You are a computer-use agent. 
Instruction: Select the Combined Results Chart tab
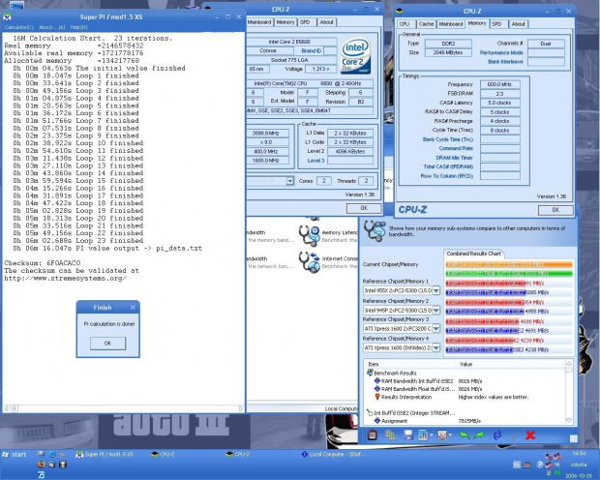pos(474,254)
